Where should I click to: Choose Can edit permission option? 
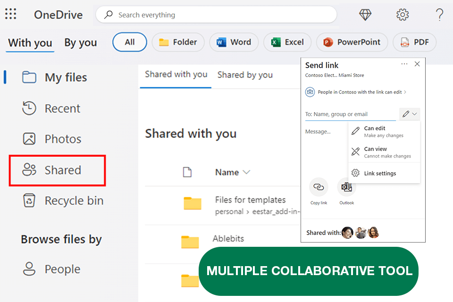[384, 132]
